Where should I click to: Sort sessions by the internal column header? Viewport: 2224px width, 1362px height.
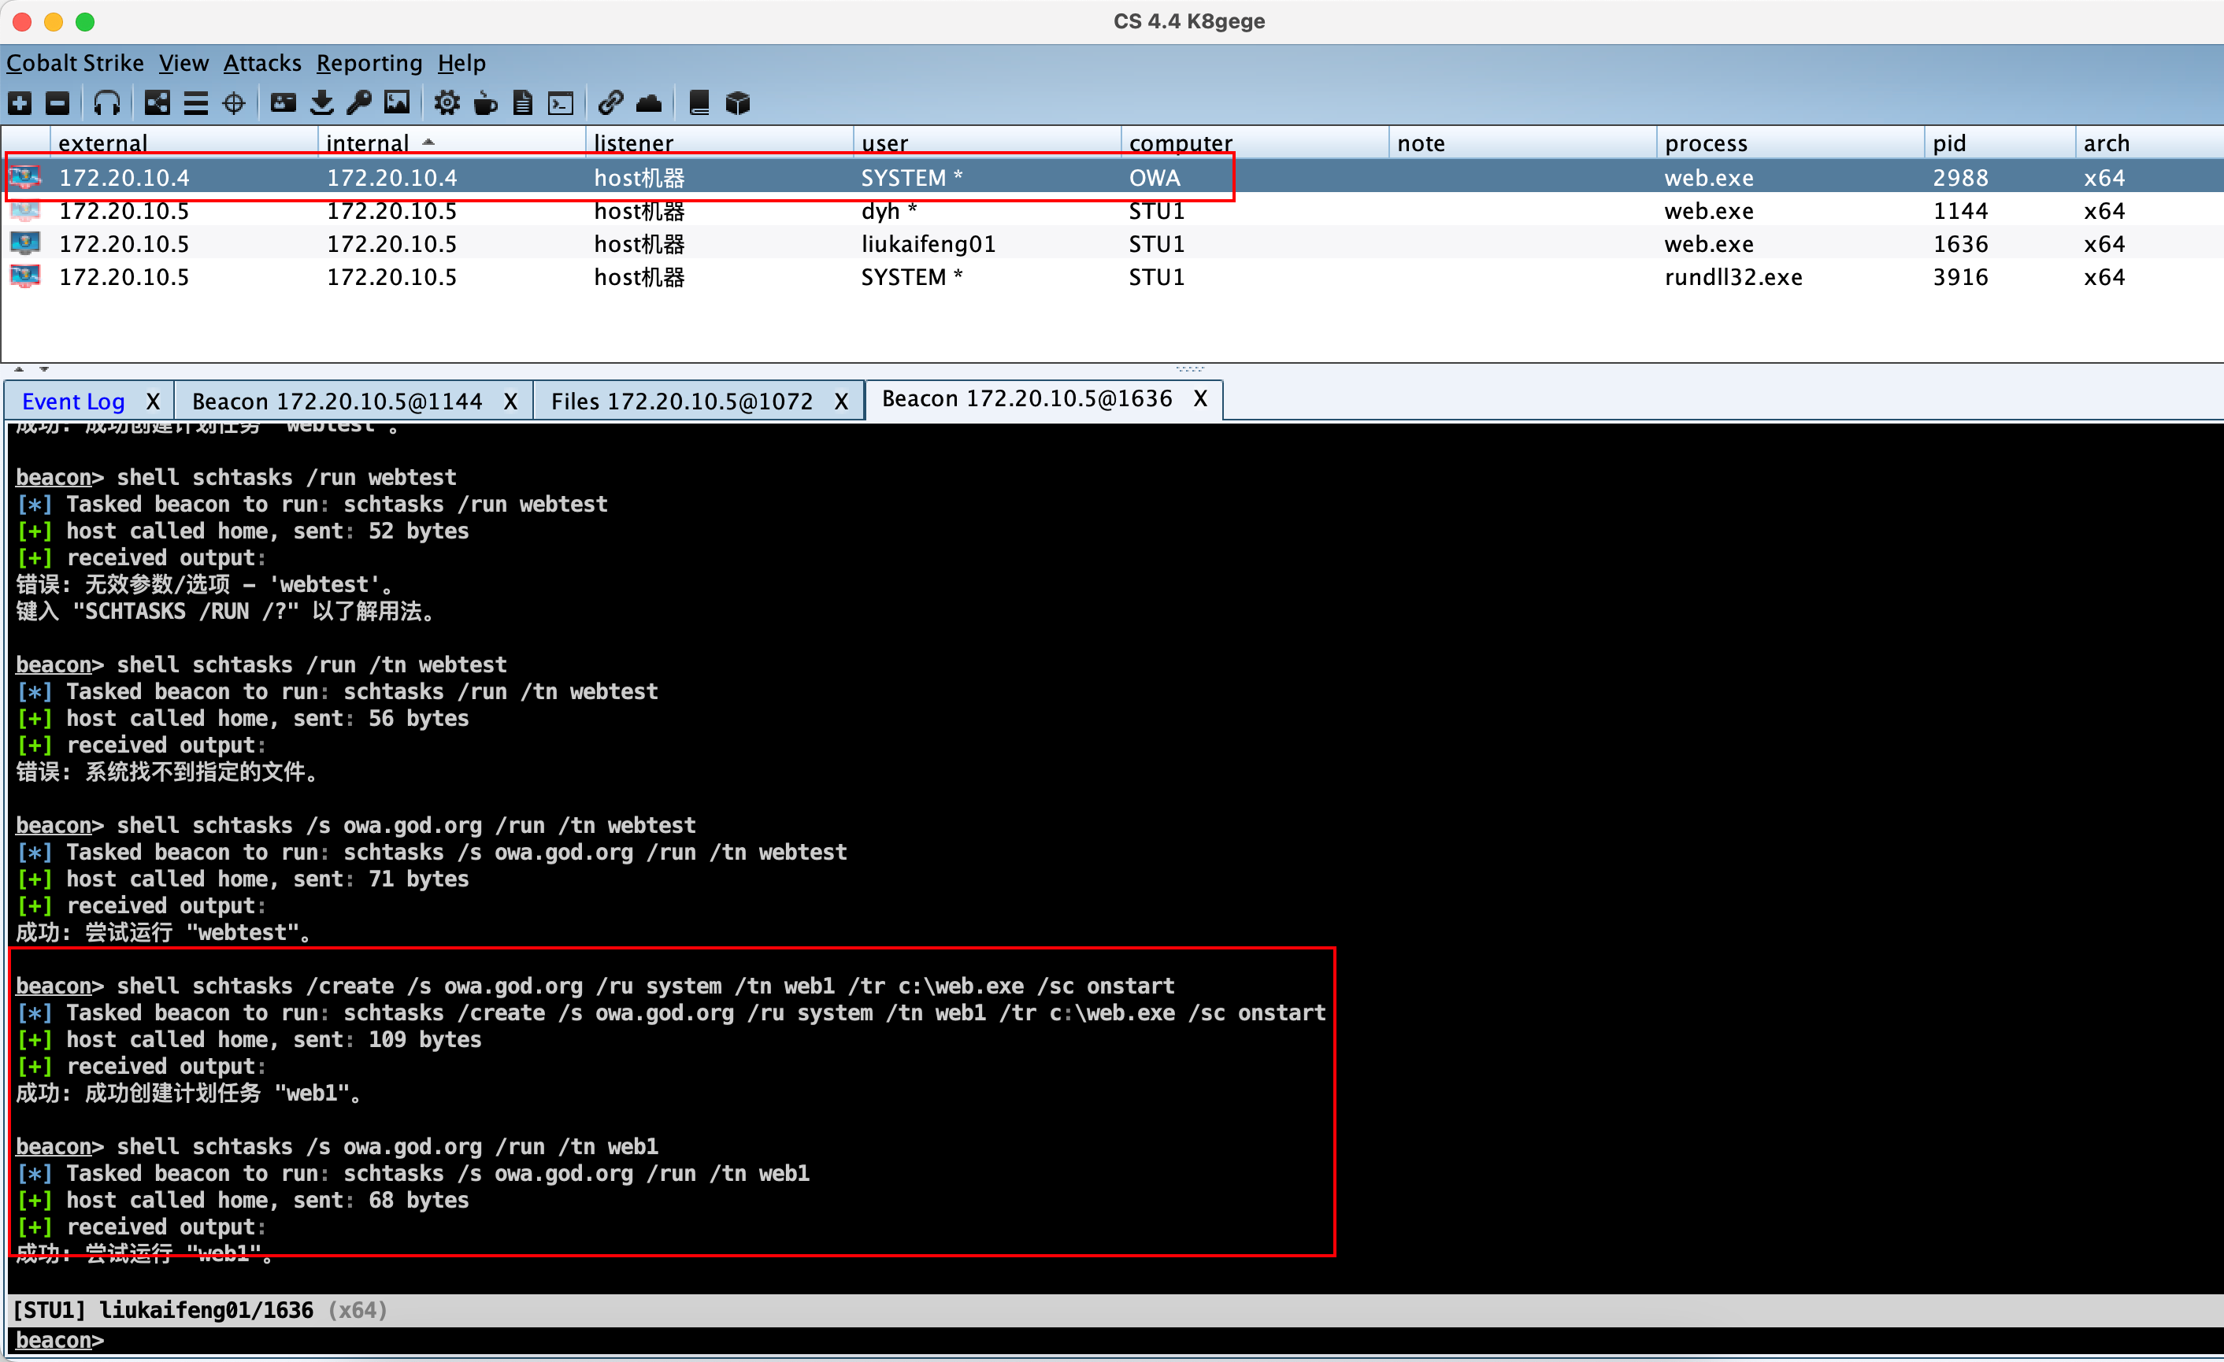click(451, 142)
